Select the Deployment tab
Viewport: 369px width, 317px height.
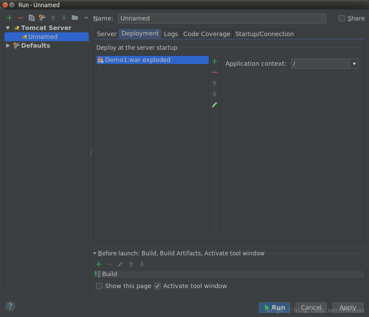(x=140, y=33)
